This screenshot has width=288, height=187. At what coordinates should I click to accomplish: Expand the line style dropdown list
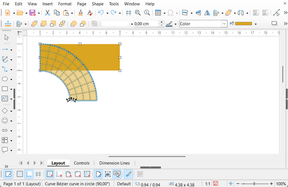coord(131,23)
